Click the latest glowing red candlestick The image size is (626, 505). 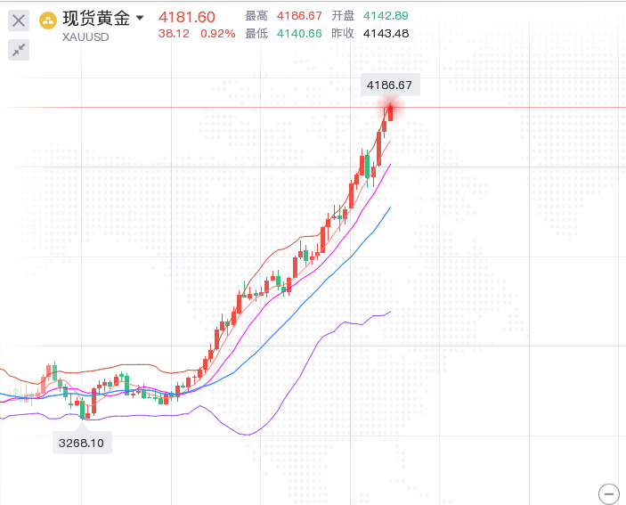(x=390, y=112)
